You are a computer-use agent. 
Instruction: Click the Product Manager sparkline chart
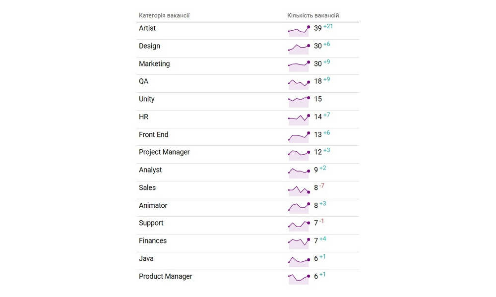click(x=299, y=279)
